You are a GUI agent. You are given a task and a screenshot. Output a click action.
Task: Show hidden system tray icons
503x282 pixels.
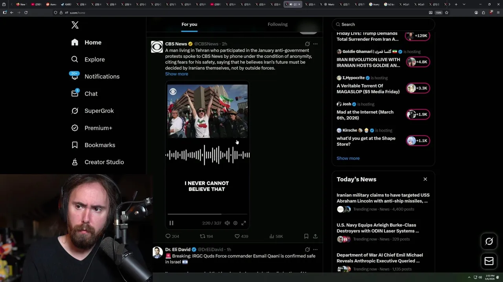click(x=469, y=277)
